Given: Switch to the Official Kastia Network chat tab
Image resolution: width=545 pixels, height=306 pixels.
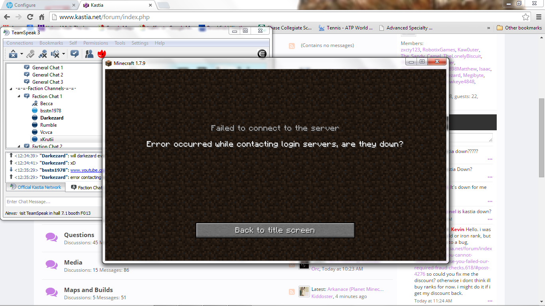Looking at the screenshot, I should 36,187.
